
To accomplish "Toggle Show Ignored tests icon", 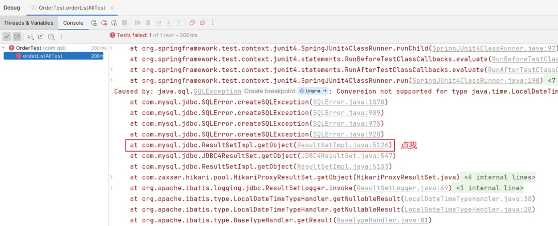I will 17,36.
